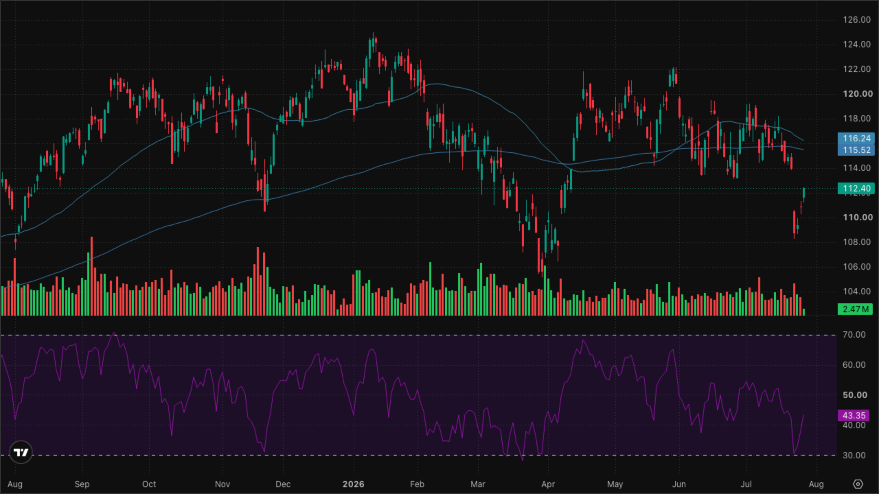The width and height of the screenshot is (879, 494).
Task: Click the 110.00 price scale level
Action: pos(858,217)
